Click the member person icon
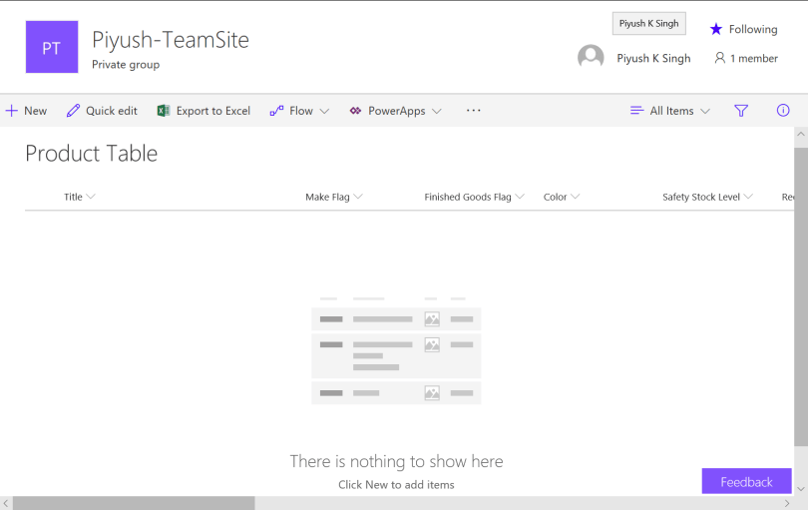The height and width of the screenshot is (510, 808). [720, 58]
